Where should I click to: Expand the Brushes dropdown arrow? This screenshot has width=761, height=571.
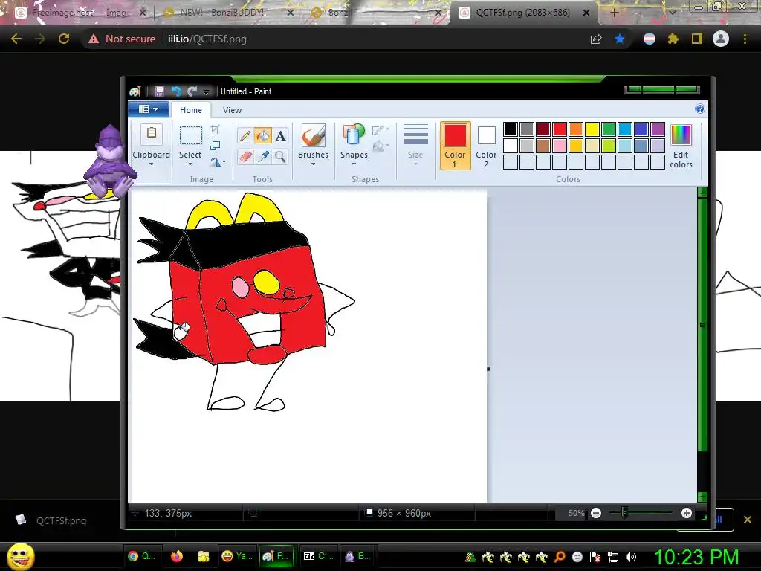coord(313,164)
